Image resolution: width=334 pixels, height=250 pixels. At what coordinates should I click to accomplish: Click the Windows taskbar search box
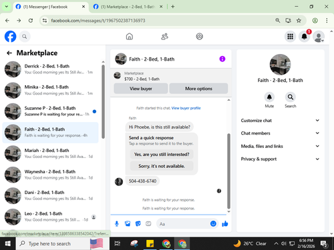coord(63,243)
